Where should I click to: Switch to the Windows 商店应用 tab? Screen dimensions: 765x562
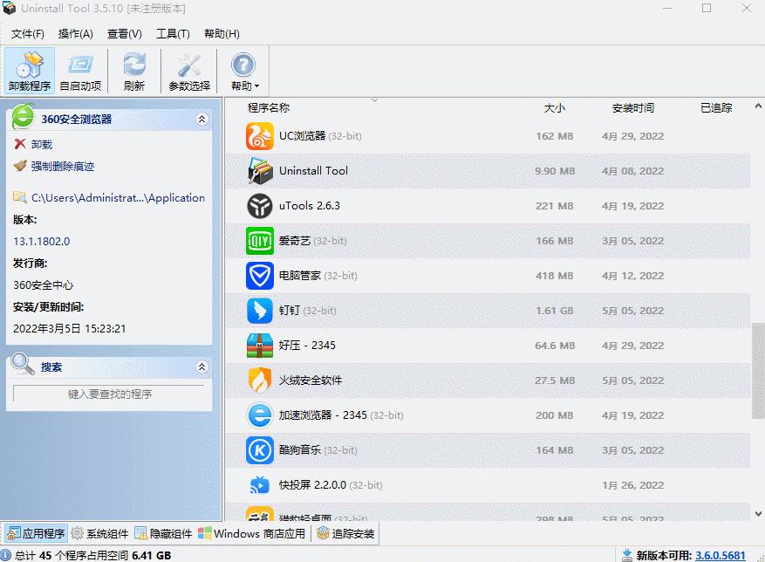252,534
